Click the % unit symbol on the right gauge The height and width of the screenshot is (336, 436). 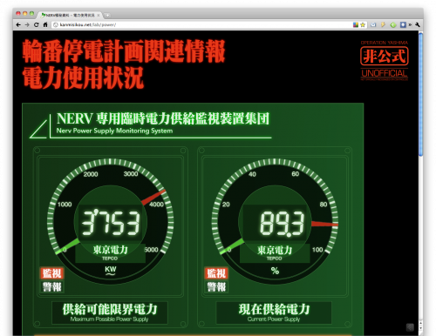(x=275, y=271)
